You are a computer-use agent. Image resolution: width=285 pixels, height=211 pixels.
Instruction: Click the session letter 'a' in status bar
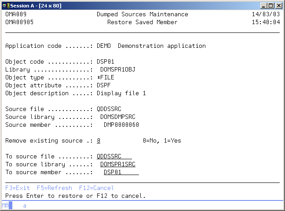(25, 205)
